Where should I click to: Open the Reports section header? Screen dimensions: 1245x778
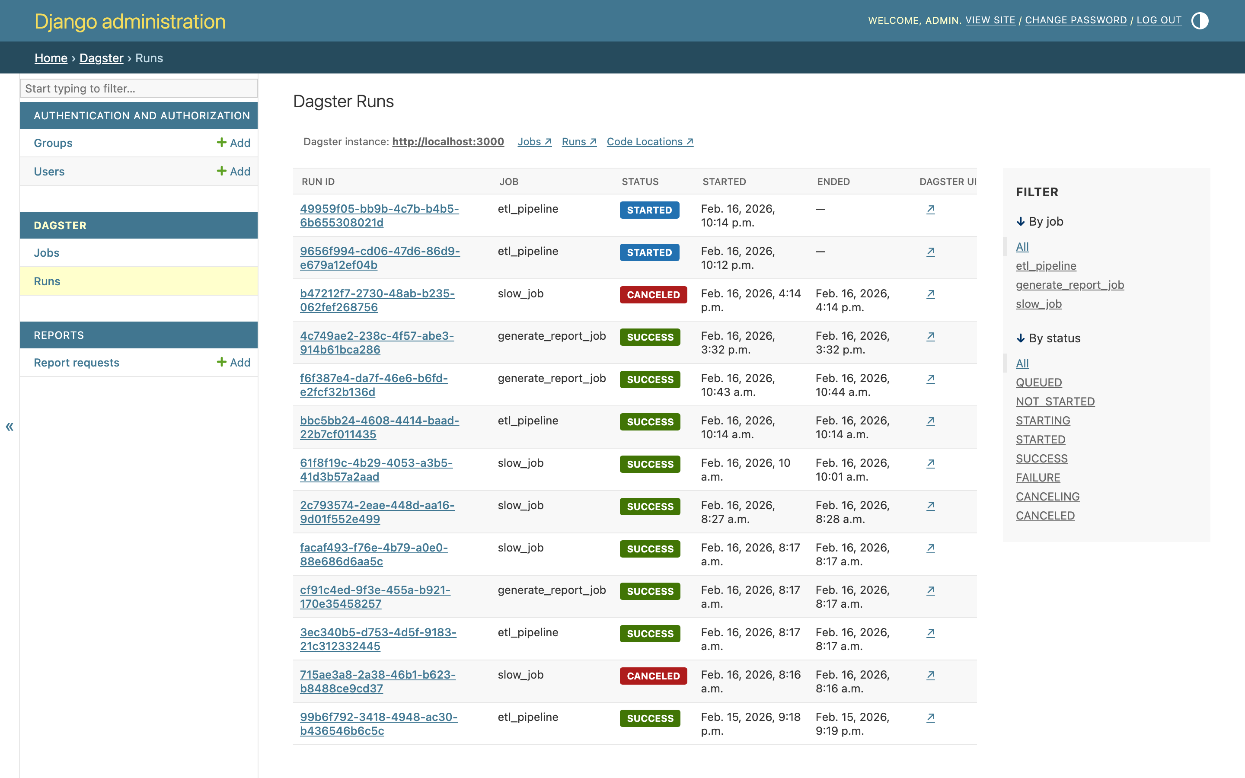59,335
